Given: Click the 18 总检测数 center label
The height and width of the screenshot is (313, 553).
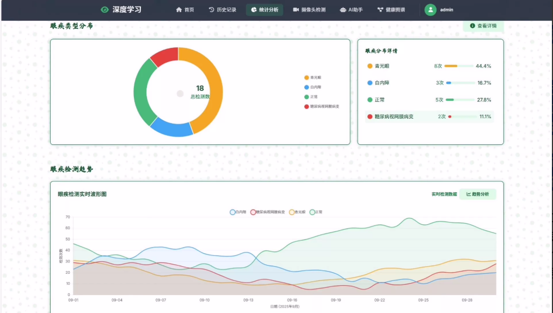Looking at the screenshot, I should [200, 92].
